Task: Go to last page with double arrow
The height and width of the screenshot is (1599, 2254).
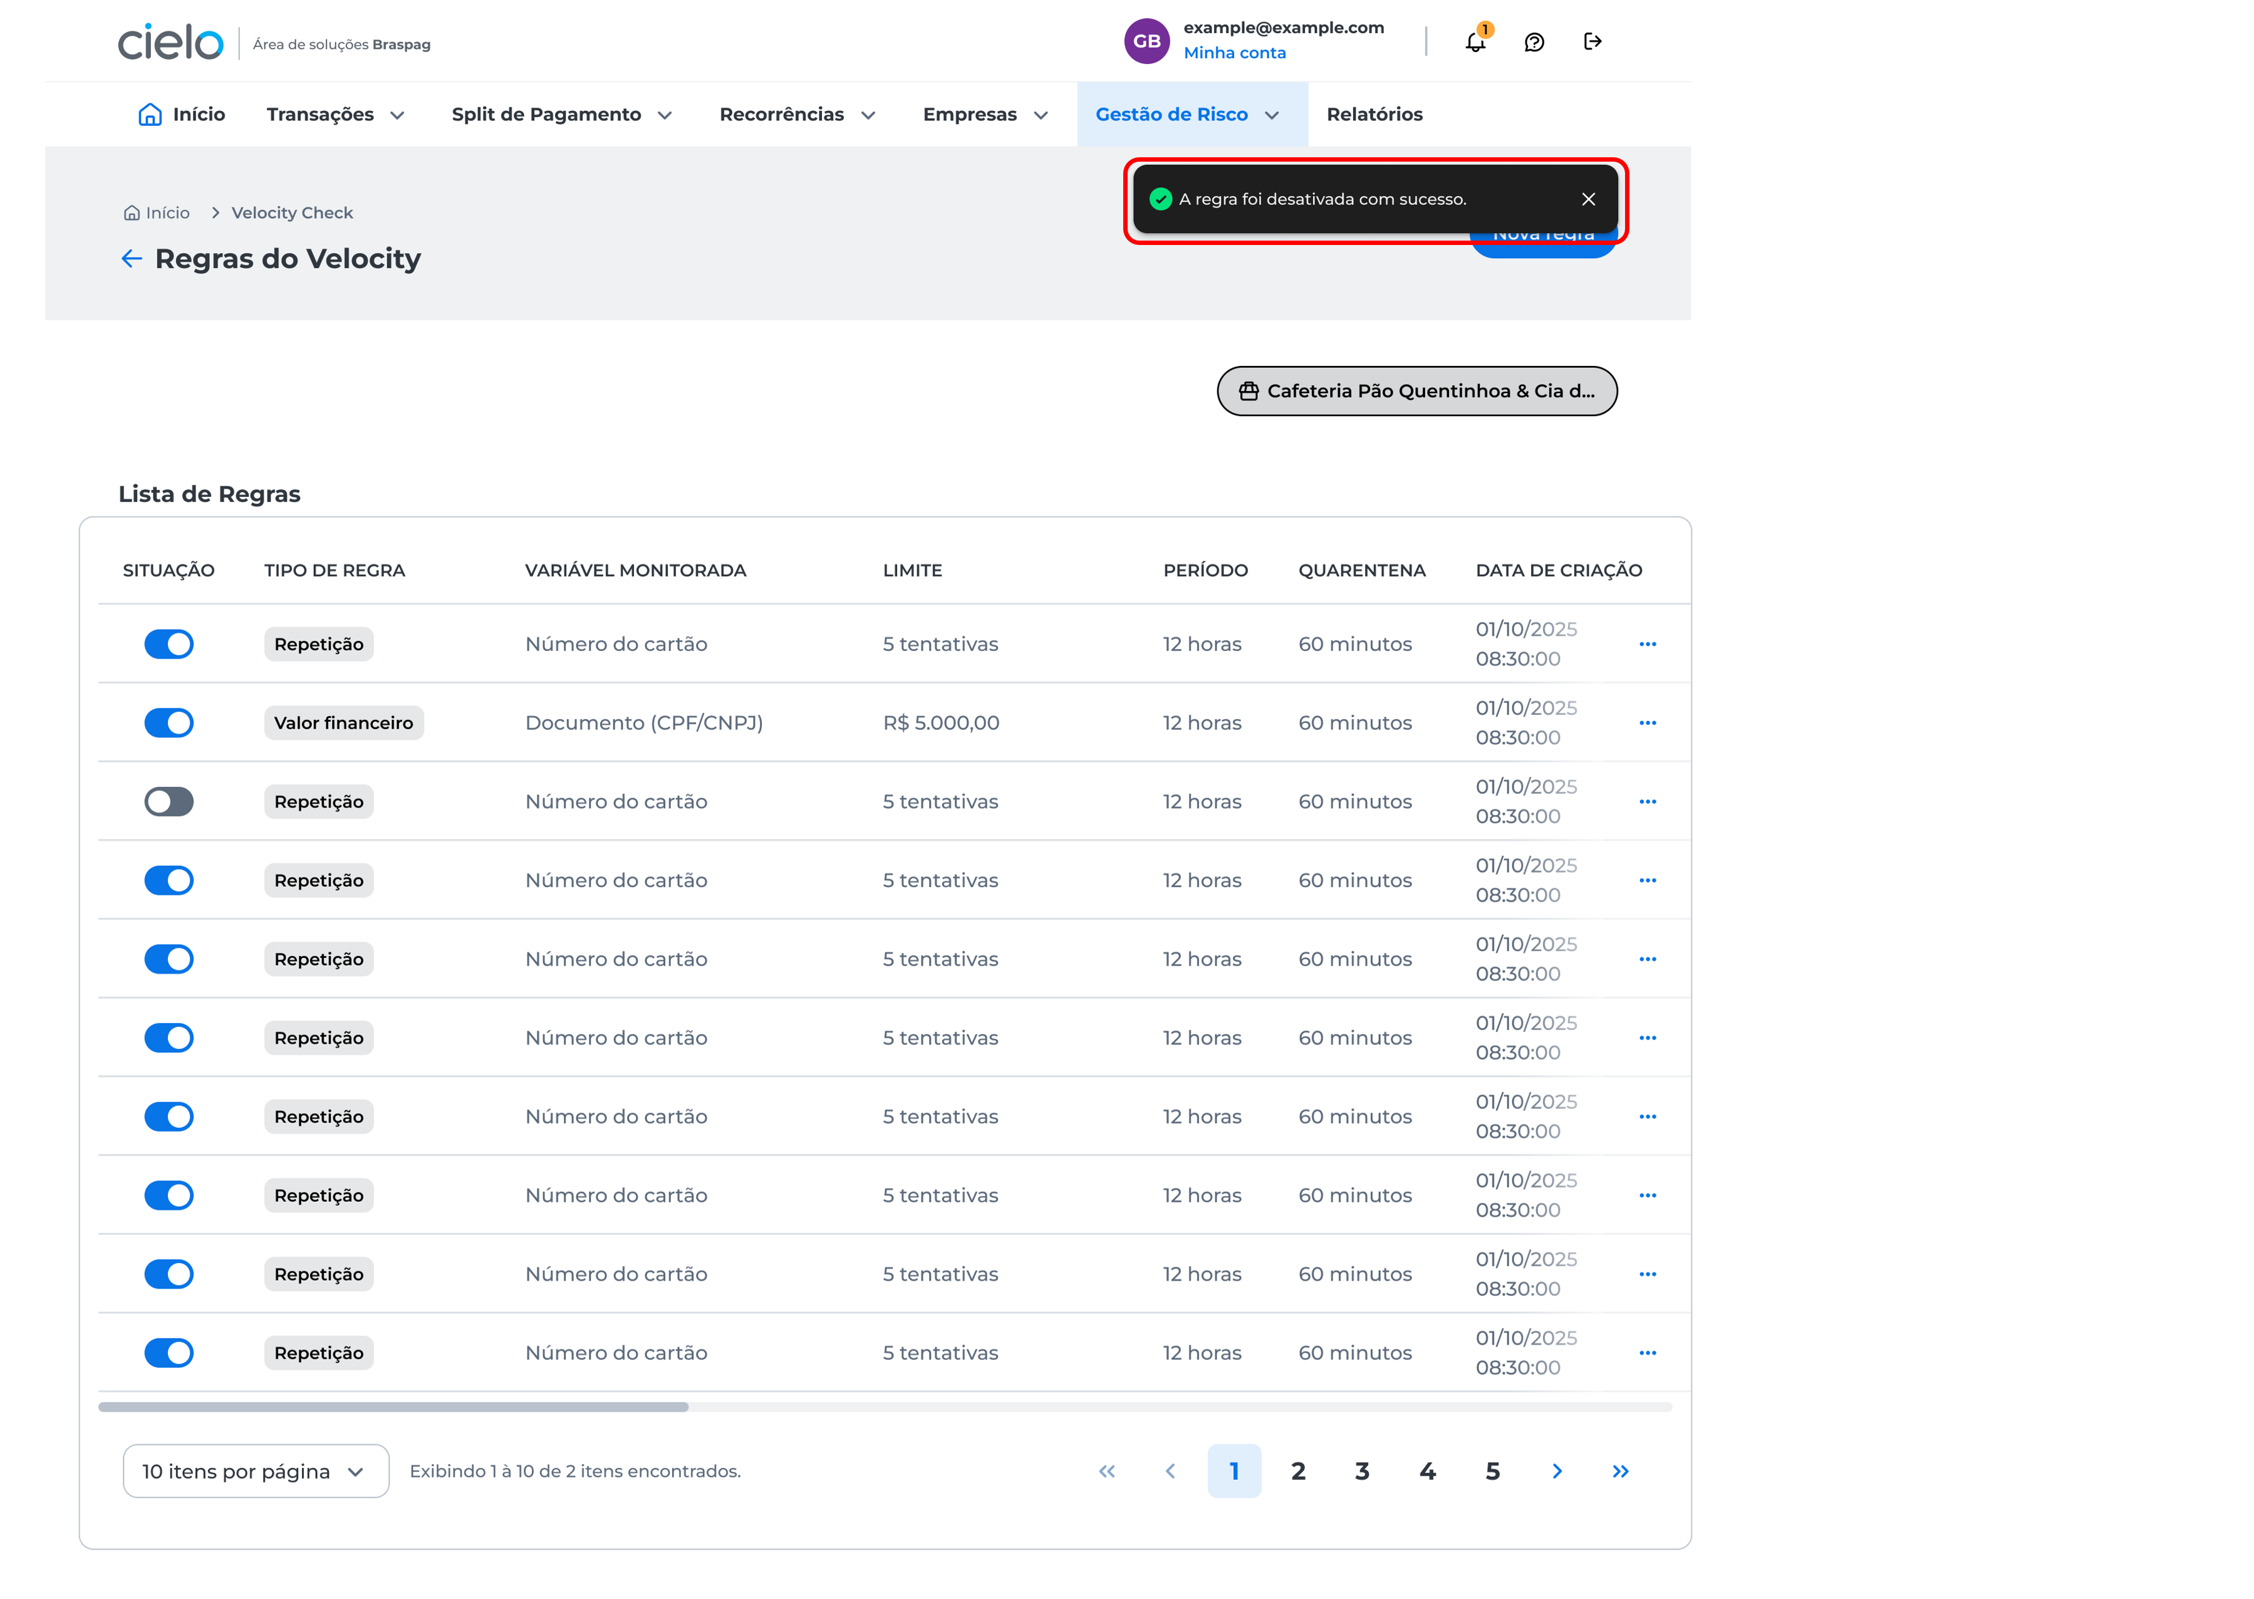Action: (x=1620, y=1471)
